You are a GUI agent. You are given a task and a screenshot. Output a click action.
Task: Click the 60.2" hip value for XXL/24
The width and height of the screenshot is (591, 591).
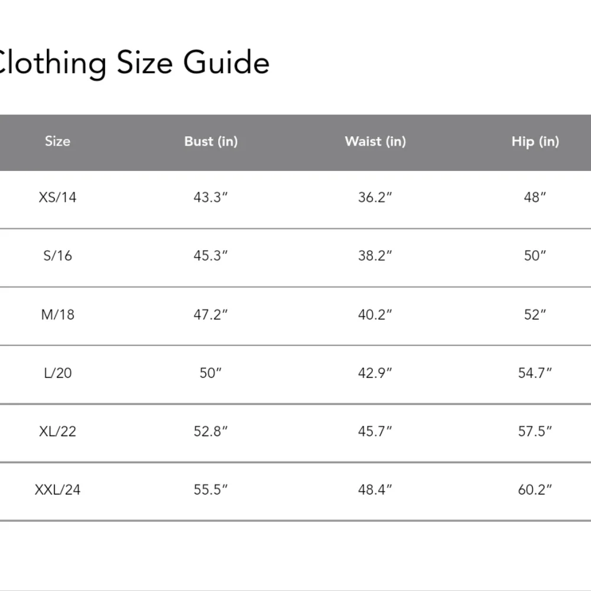click(535, 490)
